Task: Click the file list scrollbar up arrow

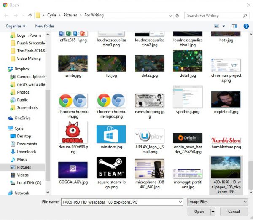Action: (251, 35)
